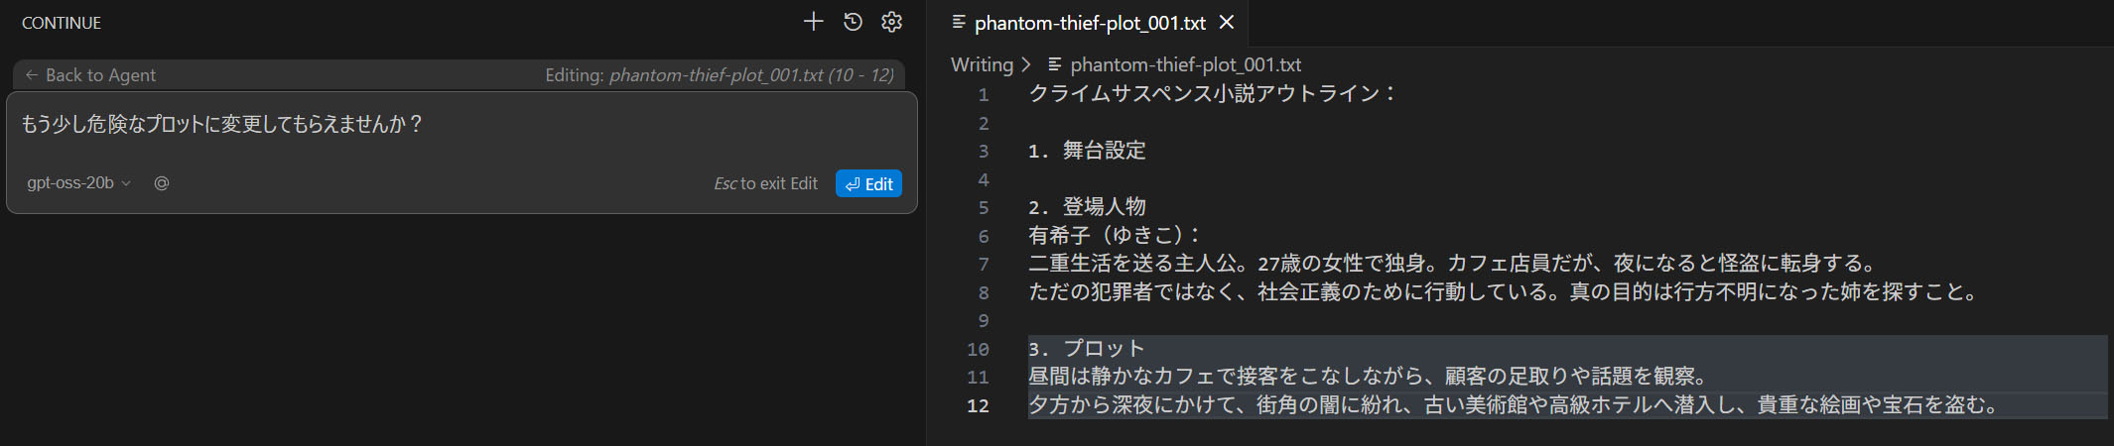This screenshot has height=446, width=2114.
Task: Place cursor on line 1 outline title
Action: click(x=1211, y=94)
